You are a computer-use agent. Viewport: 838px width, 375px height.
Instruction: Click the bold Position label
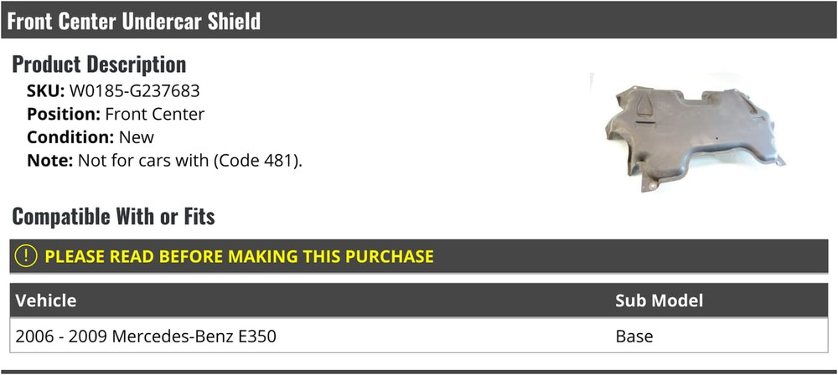point(64,114)
